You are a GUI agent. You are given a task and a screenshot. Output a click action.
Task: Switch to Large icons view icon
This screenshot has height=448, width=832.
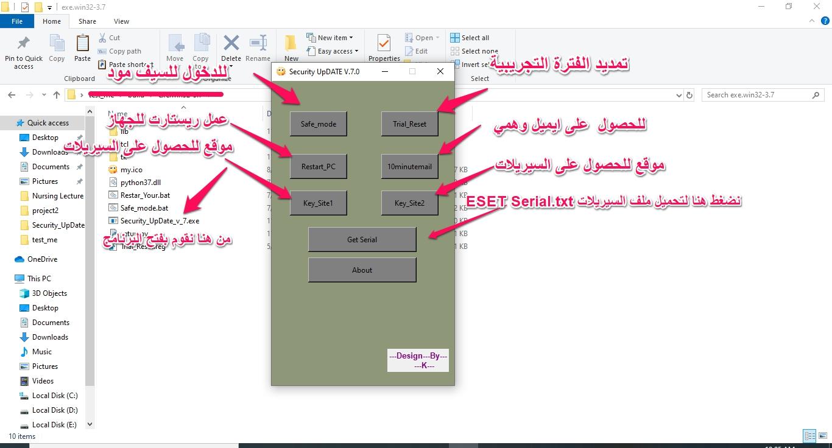822,436
